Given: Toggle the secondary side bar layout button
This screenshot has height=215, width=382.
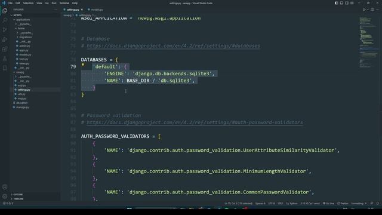Looking at the screenshot, I should click(x=347, y=3).
